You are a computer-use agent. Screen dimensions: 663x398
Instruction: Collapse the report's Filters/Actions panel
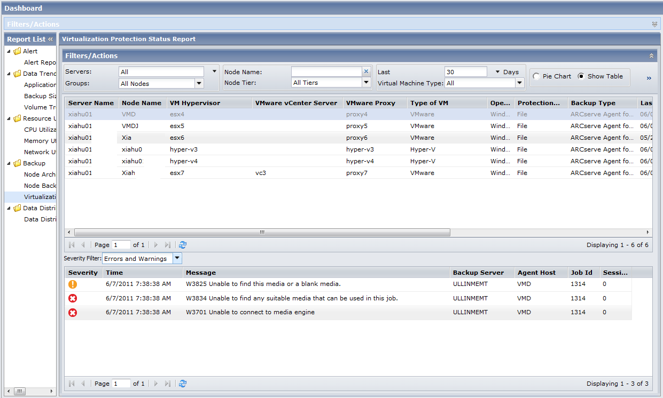point(651,55)
